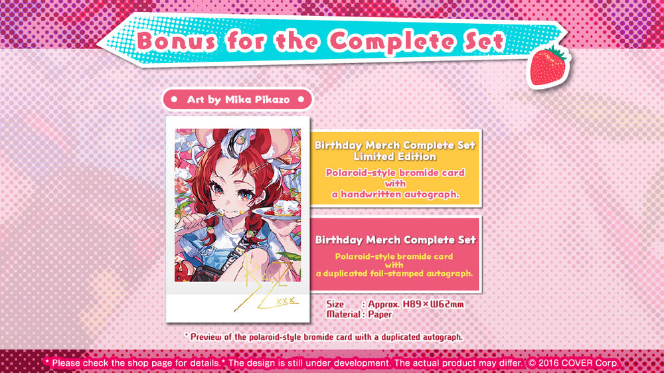Click the right white dot in art label
Screen dimensions: 664x373
pos(301,100)
